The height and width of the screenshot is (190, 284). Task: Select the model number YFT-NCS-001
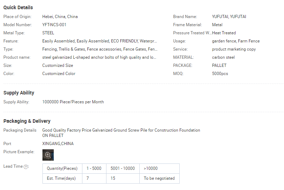54,25
